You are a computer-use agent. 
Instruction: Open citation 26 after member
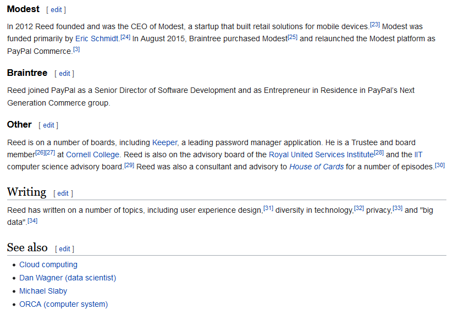point(40,153)
